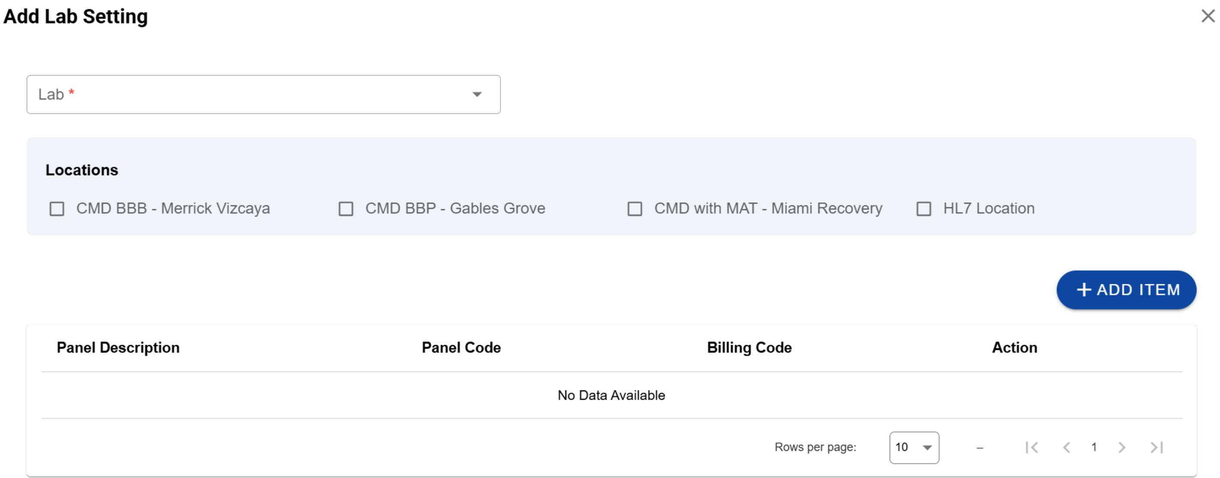Click the Action column header
The width and height of the screenshot is (1220, 478).
[1014, 347]
